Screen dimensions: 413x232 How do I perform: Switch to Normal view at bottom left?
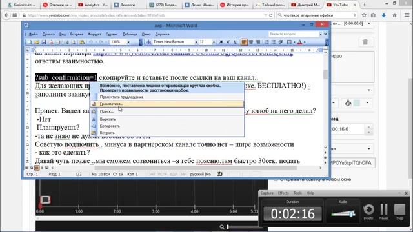pos(26,168)
